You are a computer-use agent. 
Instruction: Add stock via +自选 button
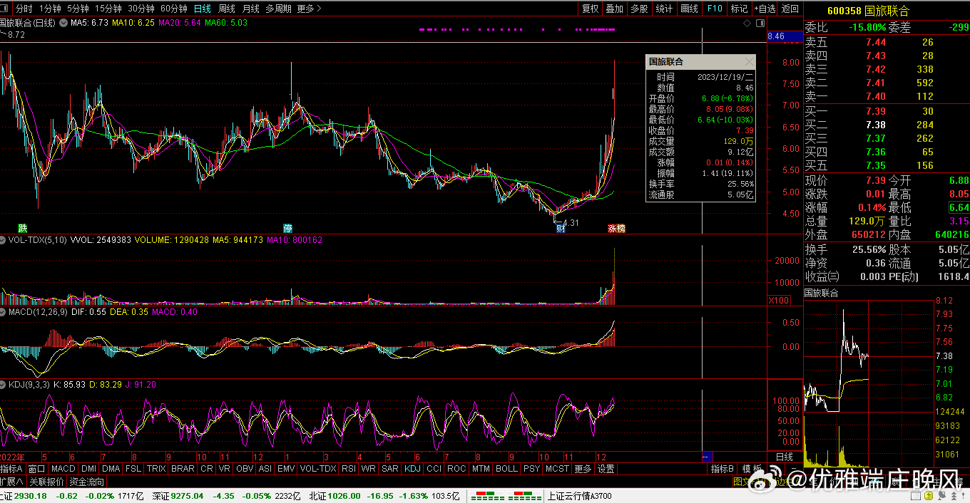[765, 9]
